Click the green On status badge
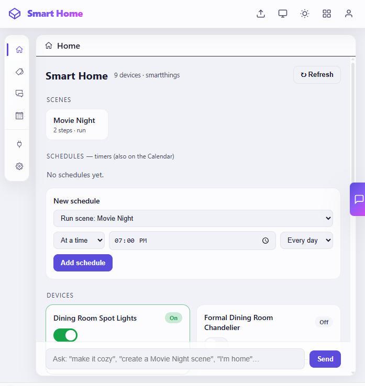This screenshot has width=365, height=386. click(x=173, y=318)
